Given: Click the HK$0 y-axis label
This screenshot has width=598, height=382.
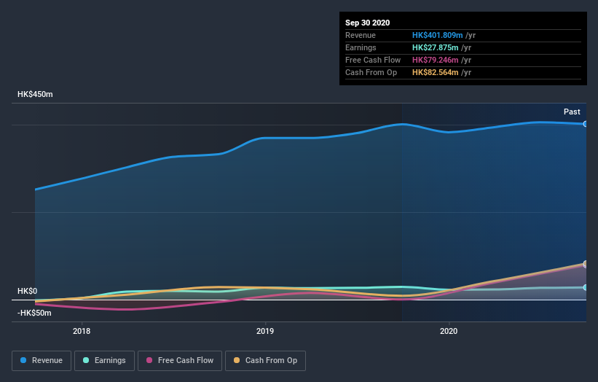Looking at the screenshot, I should click(28, 291).
